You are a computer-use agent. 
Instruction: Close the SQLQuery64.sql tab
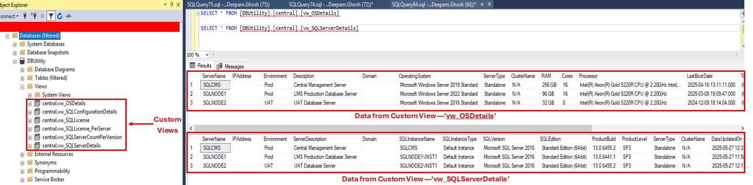(490, 5)
